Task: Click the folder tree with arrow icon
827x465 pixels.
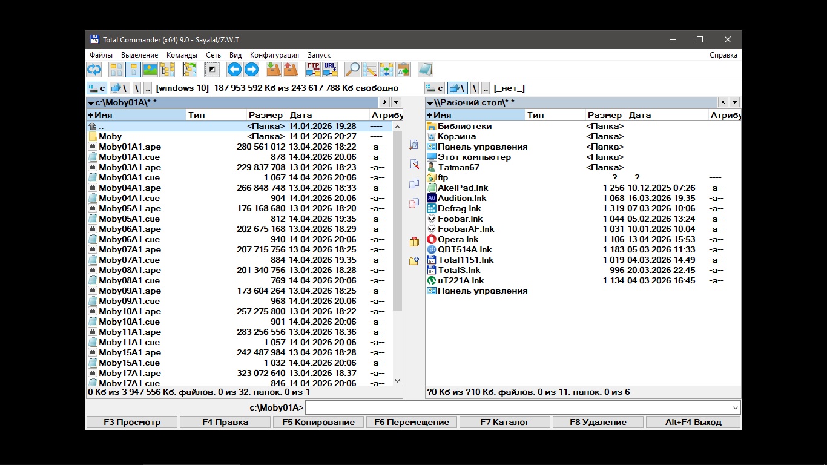Action: coord(189,70)
